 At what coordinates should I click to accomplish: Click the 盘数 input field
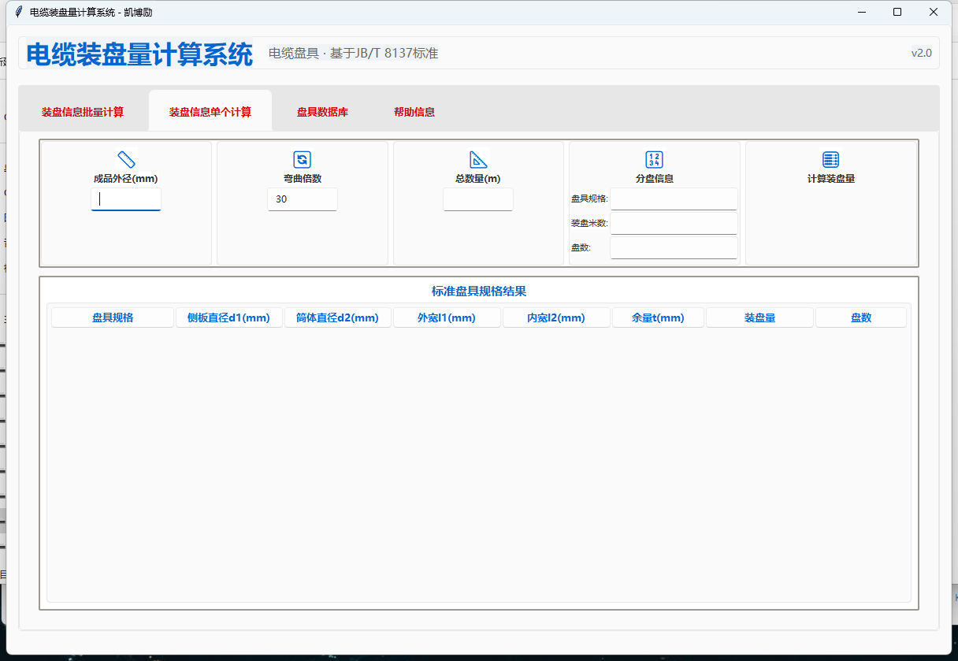674,248
